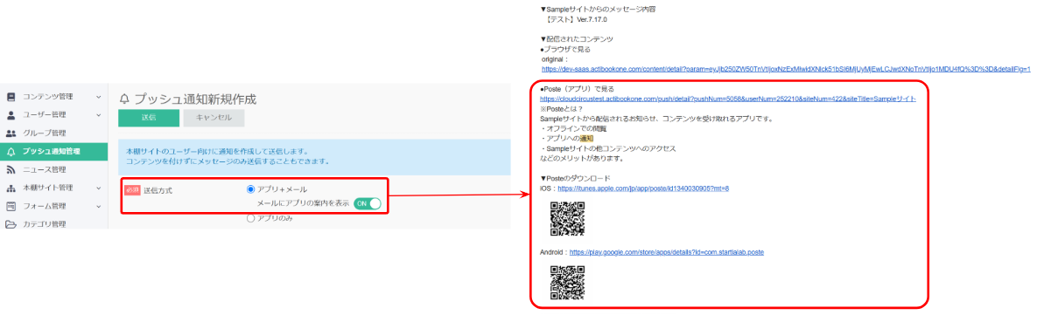Image resolution: width=1044 pixels, height=315 pixels.
Task: Click the ニュース管理 RSS feed icon
Action: coord(11,169)
